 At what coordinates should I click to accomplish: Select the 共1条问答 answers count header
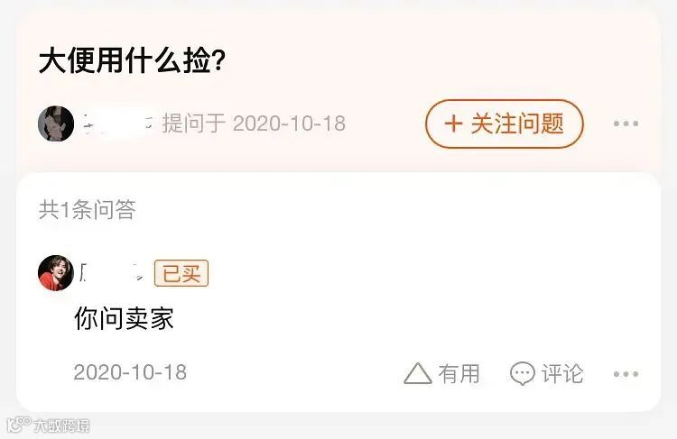tap(88, 209)
